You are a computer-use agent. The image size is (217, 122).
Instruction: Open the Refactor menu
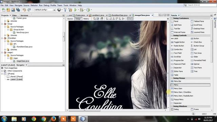pyautogui.click(x=34, y=5)
